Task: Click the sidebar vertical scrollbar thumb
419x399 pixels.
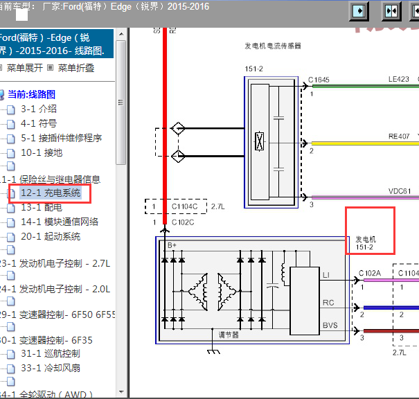Action: tap(121, 103)
